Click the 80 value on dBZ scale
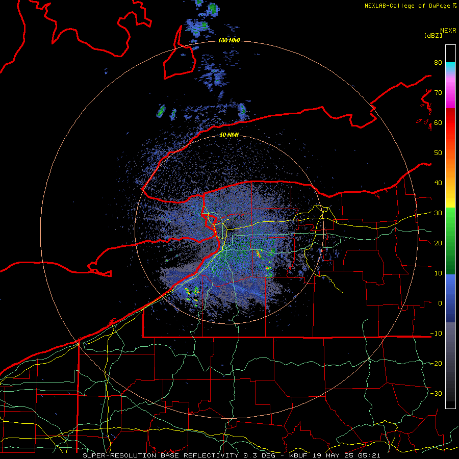The height and width of the screenshot is (459, 459). point(438,62)
